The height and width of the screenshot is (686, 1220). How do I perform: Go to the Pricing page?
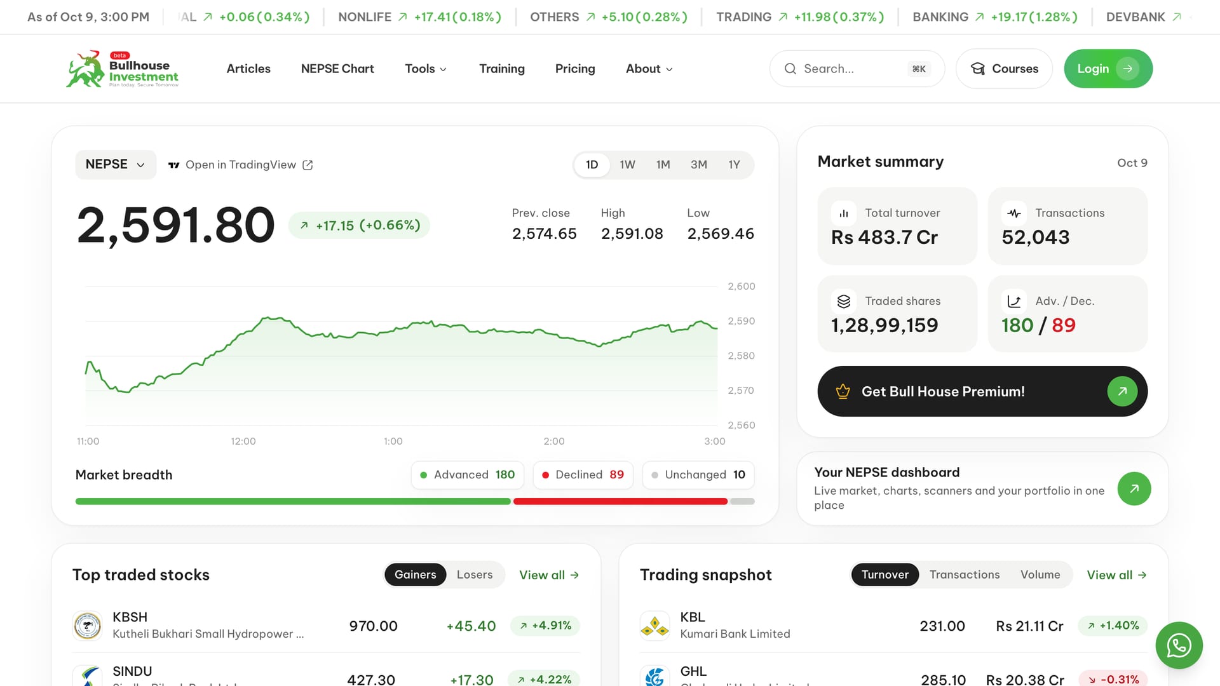tap(575, 69)
